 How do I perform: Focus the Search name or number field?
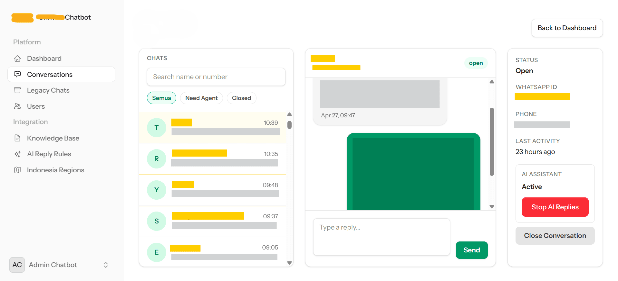click(x=216, y=77)
